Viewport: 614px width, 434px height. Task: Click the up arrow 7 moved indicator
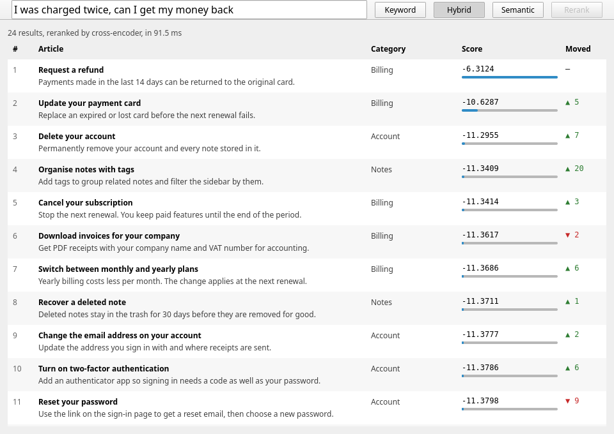tap(572, 135)
